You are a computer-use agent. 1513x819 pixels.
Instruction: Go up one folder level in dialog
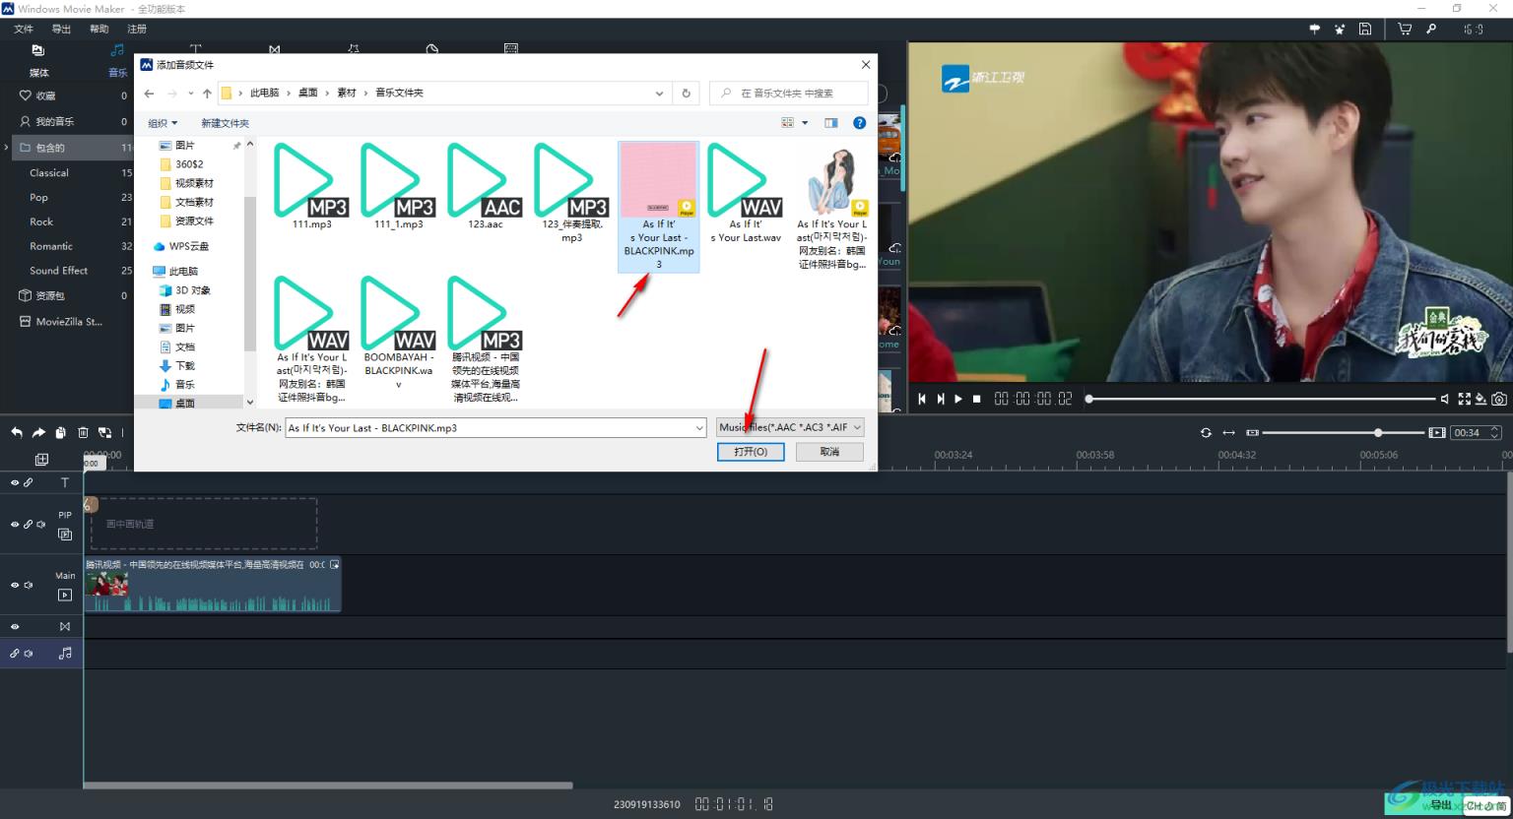click(x=207, y=94)
